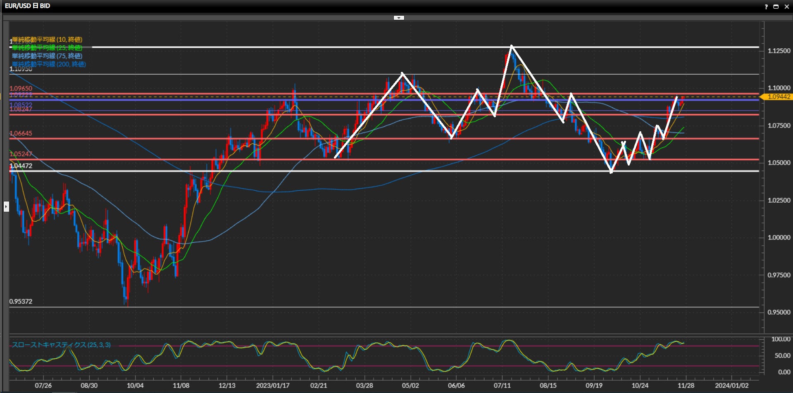
Task: Click the 2023/01/17 date axis label
Action: click(x=272, y=386)
